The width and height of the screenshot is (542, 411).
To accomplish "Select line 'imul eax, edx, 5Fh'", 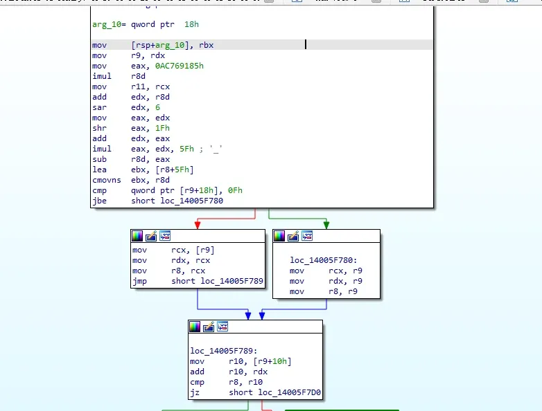I will point(143,149).
